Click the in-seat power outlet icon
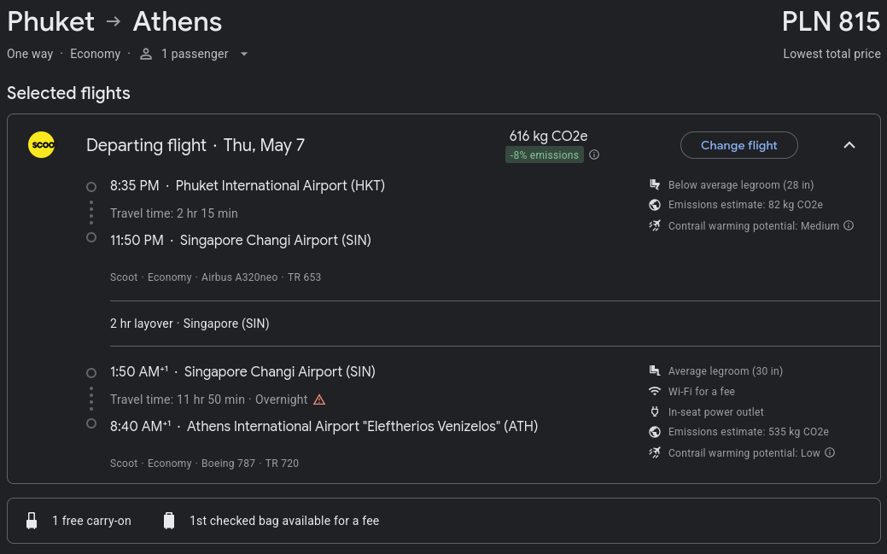The height and width of the screenshot is (554, 887). click(x=655, y=411)
